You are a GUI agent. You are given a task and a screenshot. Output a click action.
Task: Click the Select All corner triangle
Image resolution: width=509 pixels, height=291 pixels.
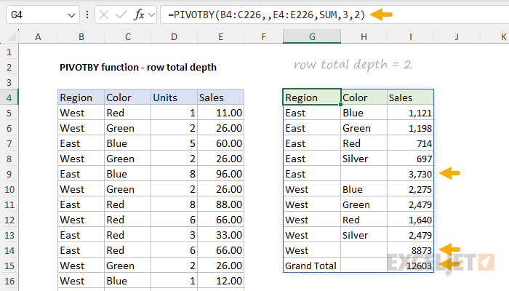pos(12,37)
